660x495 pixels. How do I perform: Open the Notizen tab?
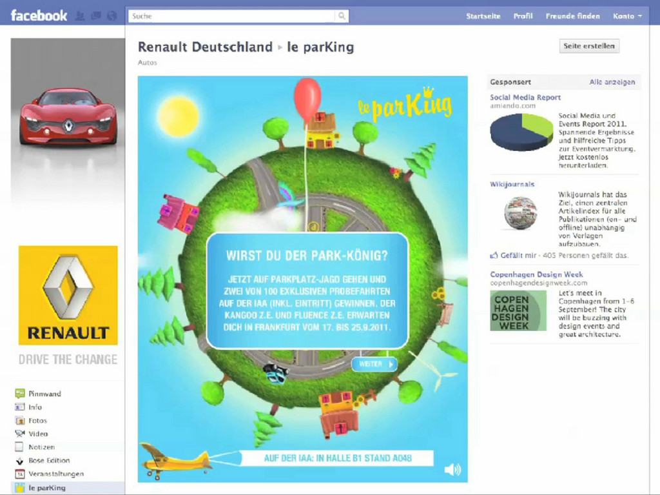tap(41, 447)
